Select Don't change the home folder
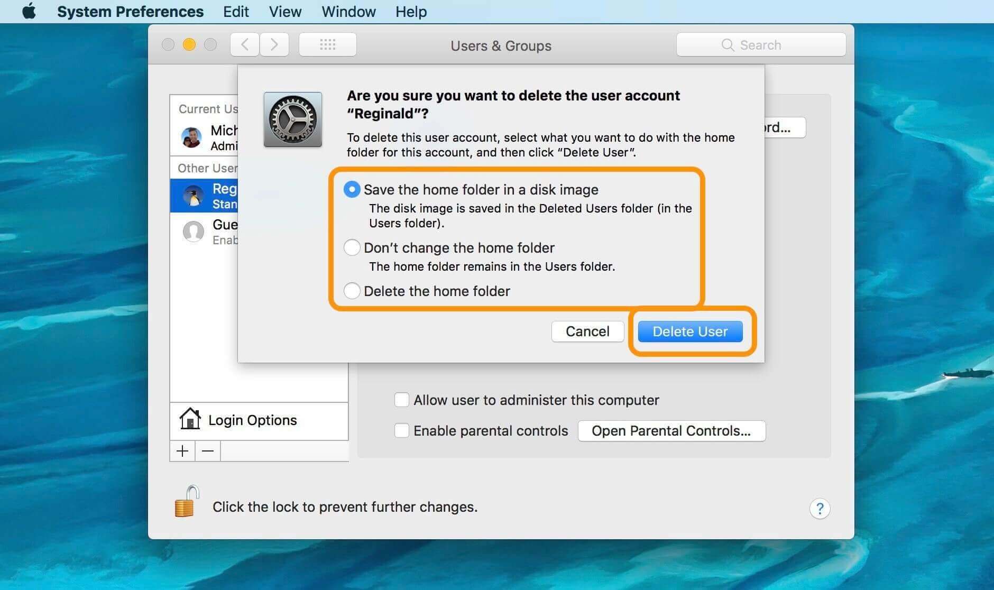 click(x=352, y=247)
